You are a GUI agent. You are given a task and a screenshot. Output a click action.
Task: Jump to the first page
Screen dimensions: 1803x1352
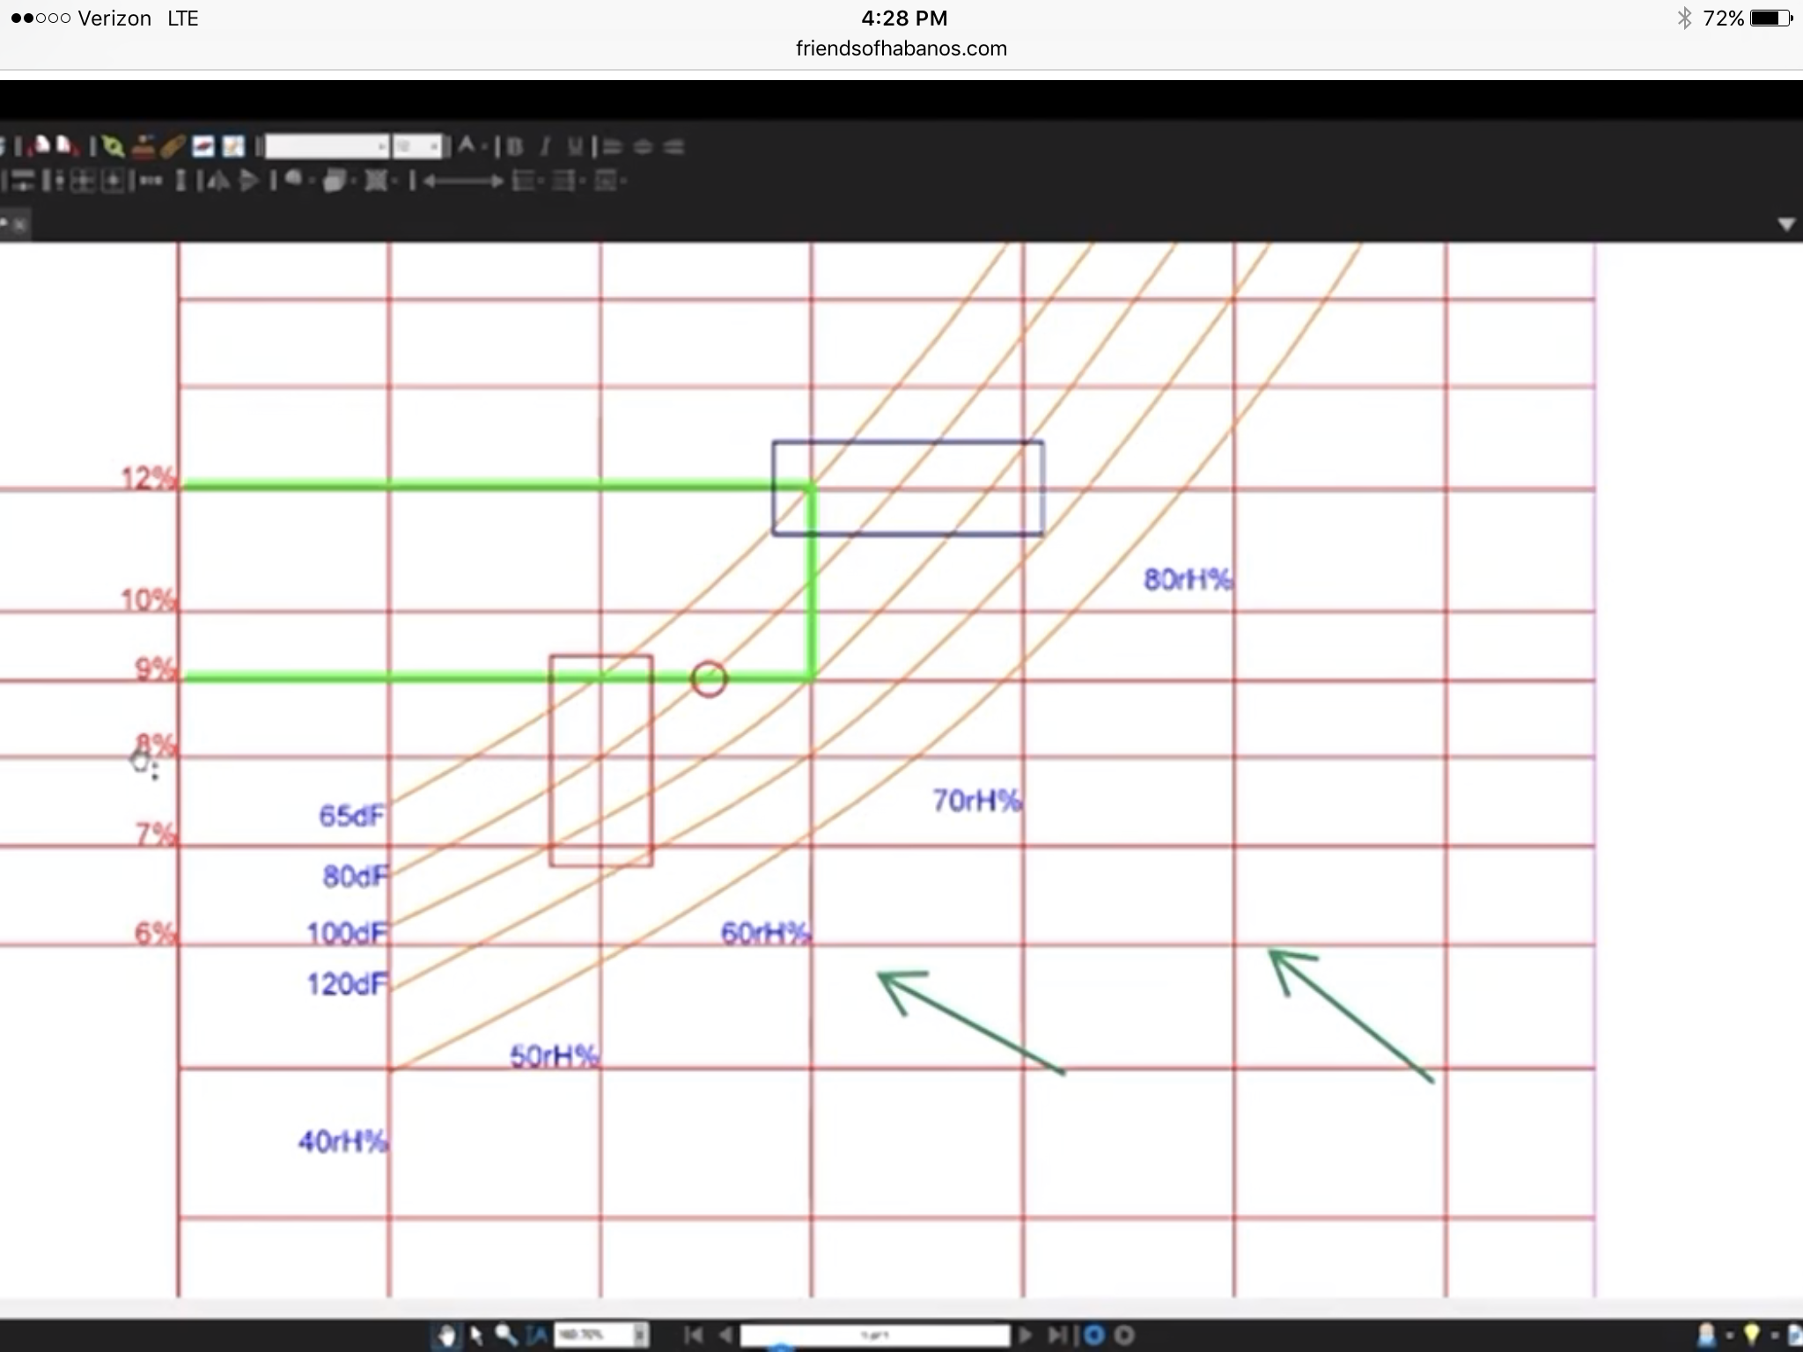[x=694, y=1335]
